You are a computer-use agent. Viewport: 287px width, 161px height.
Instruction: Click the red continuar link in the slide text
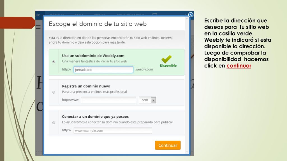point(239,66)
